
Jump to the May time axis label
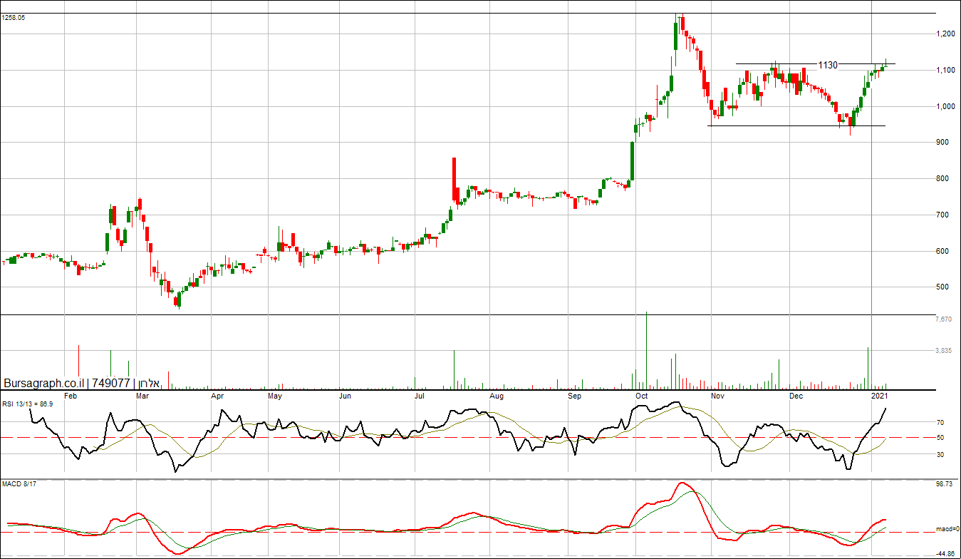pyautogui.click(x=274, y=395)
